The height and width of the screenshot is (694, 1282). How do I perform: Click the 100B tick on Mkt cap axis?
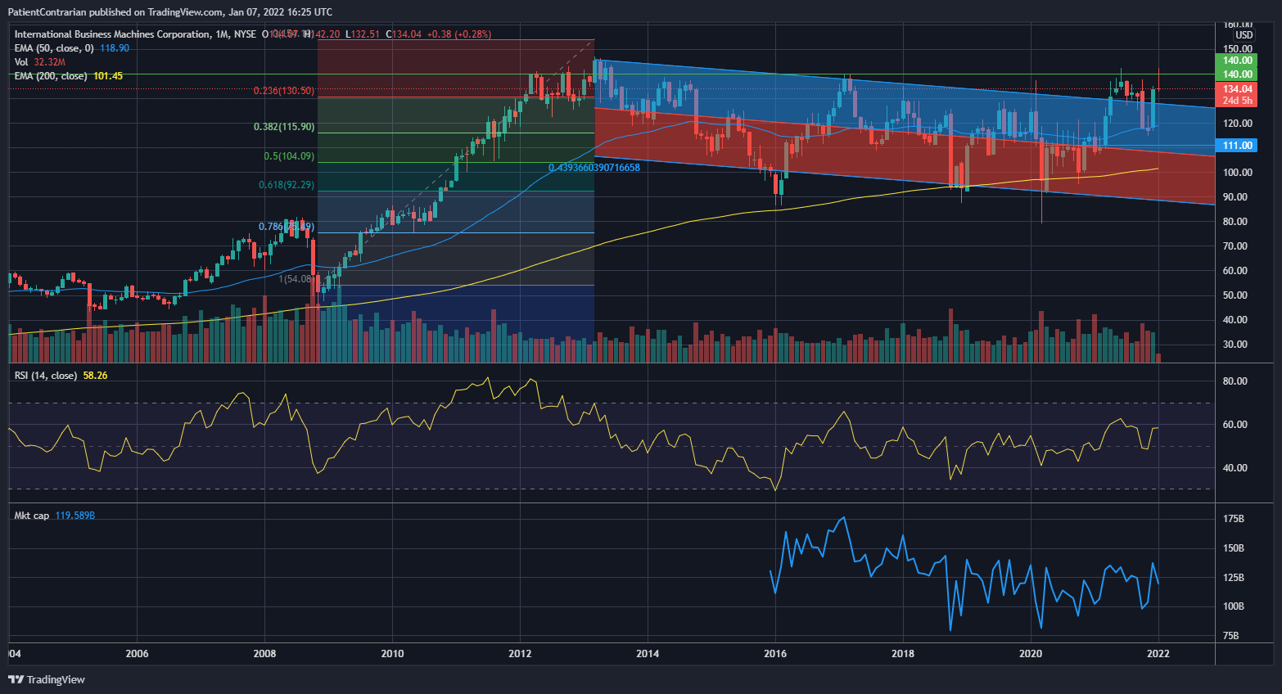(1234, 606)
